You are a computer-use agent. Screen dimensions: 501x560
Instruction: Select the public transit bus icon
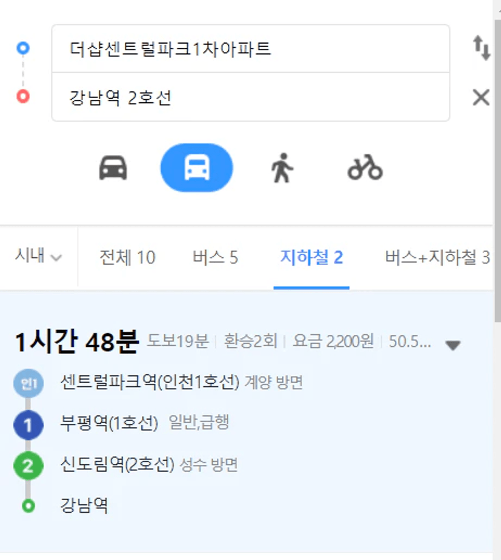(196, 168)
